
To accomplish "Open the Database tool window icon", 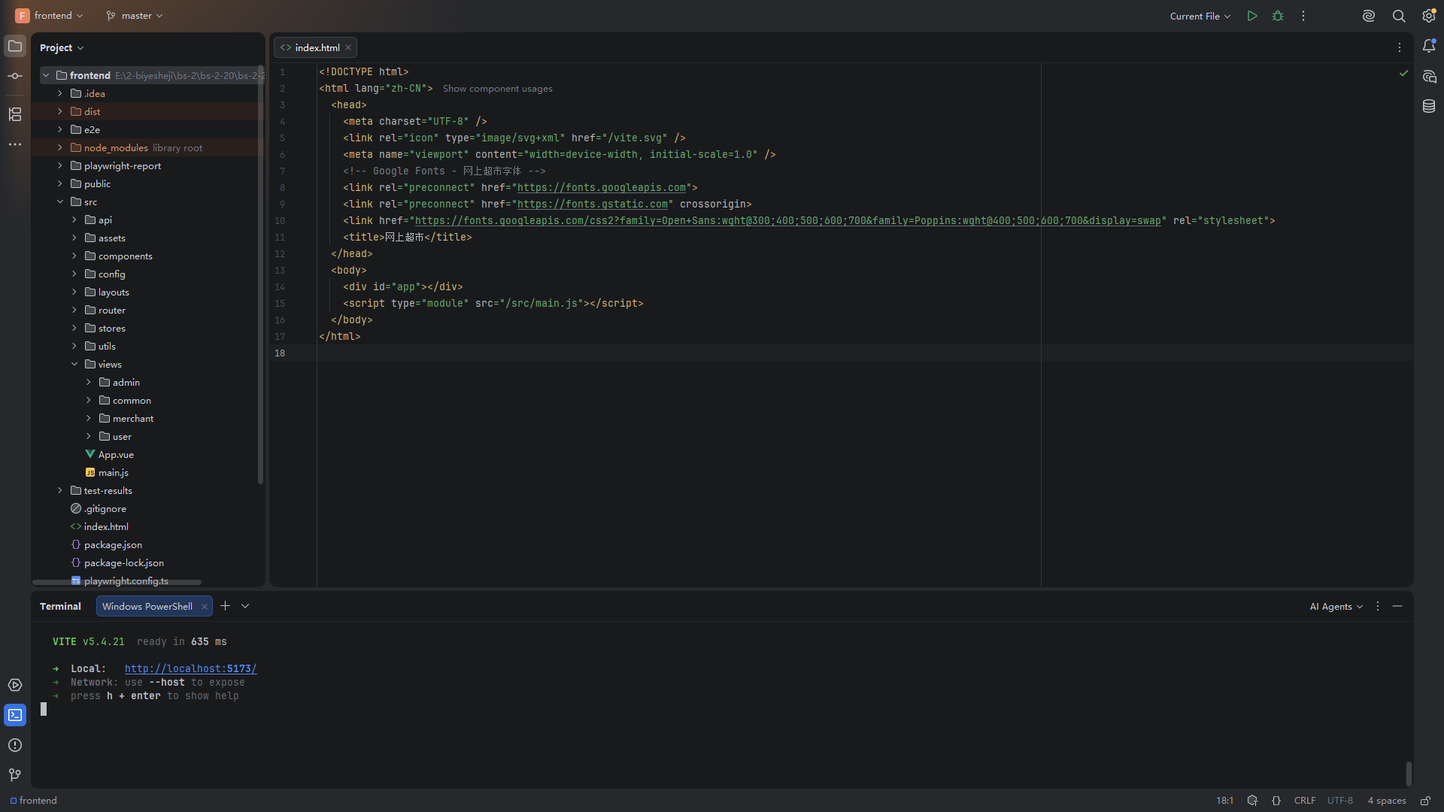I will click(1429, 107).
